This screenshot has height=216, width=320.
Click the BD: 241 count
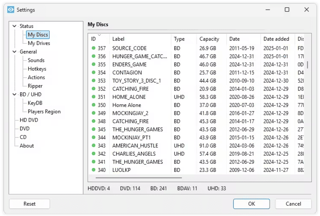click(158, 188)
